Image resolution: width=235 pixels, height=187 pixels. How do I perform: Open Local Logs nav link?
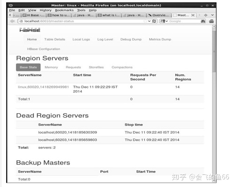coord(81,39)
